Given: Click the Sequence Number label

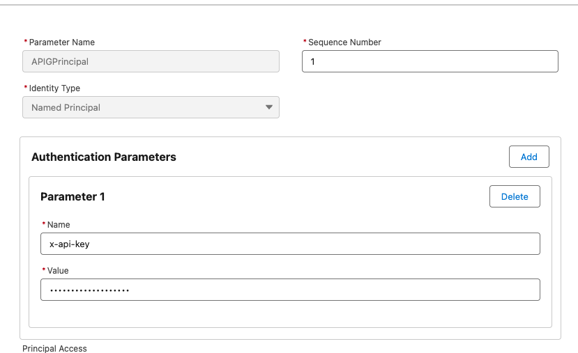Looking at the screenshot, I should [344, 42].
